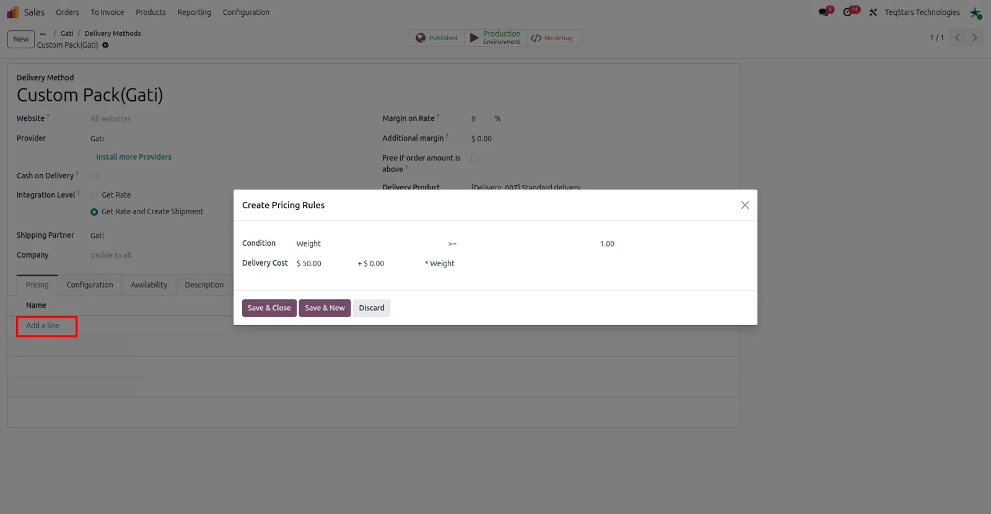Screen dimensions: 991x514
Task: Open the Products menu
Action: [x=151, y=12]
